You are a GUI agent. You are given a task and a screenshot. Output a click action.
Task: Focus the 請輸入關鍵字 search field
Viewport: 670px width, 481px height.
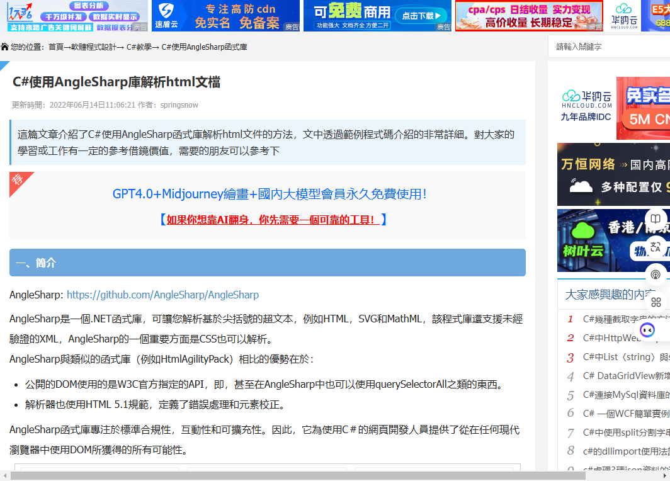610,47
